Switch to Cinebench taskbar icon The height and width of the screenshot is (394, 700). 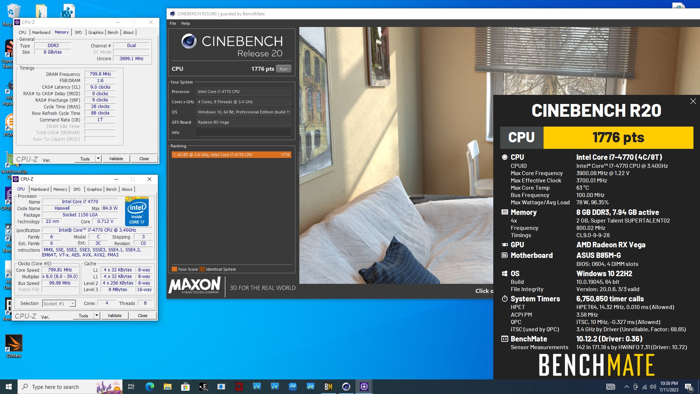tap(346, 387)
